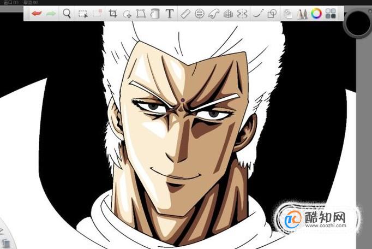The width and height of the screenshot is (372, 249).
Task: Open the Color wheel editor
Action: (x=316, y=13)
